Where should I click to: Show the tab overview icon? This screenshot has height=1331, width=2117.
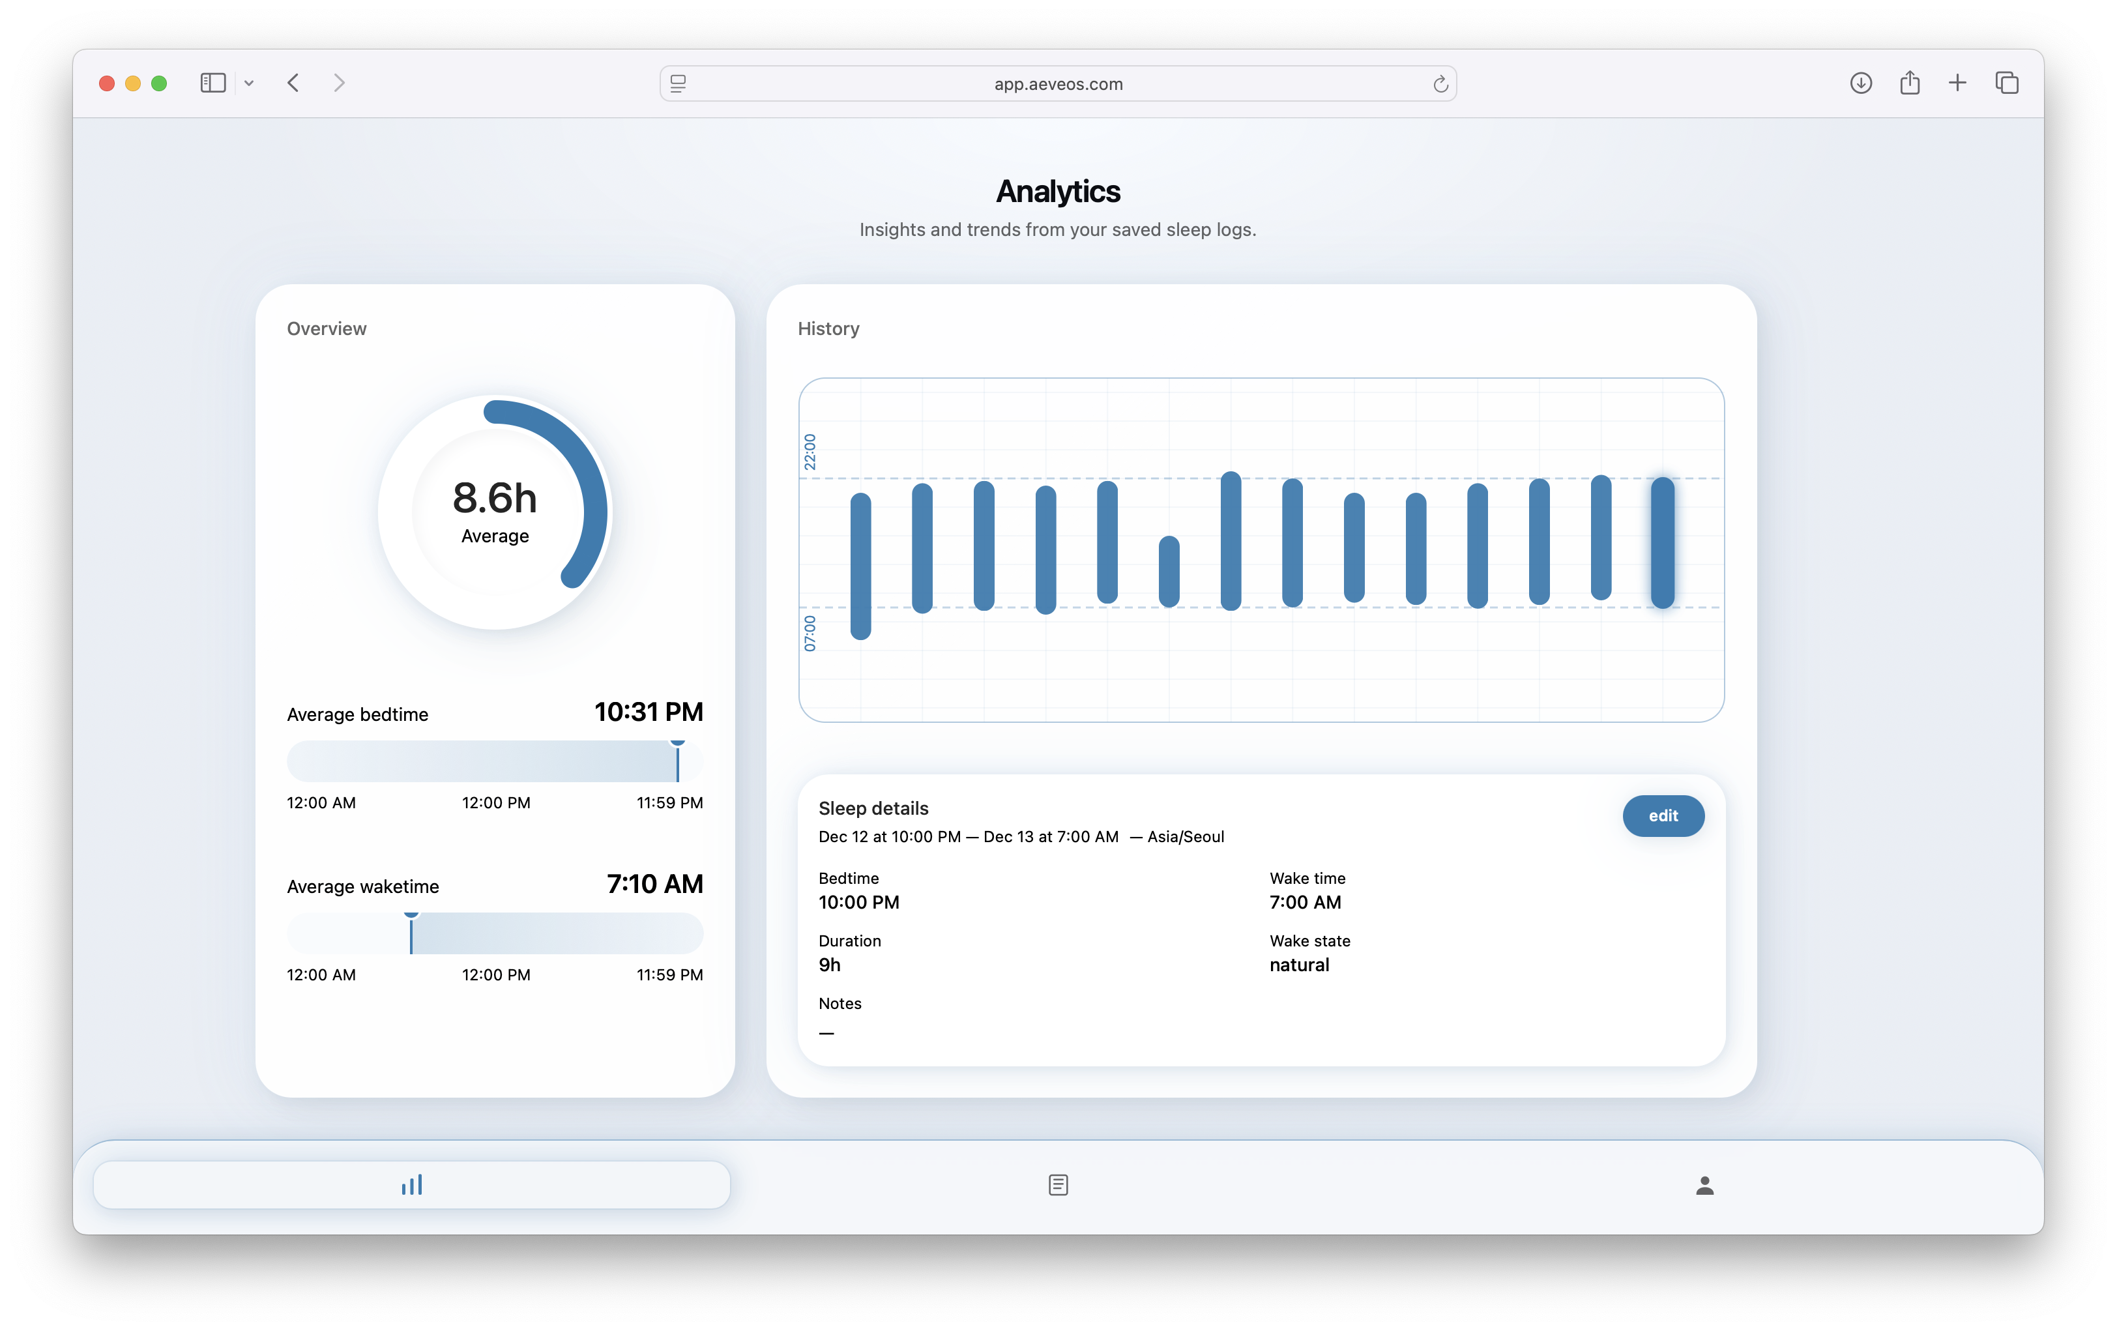click(x=2006, y=83)
